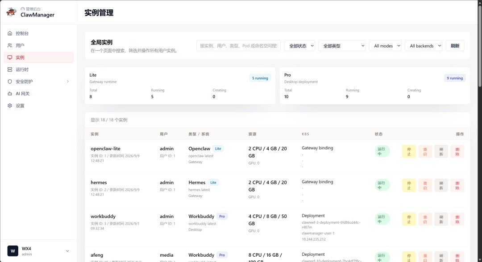Click the Lite tag next to Hermes
482x262 pixels.
pyautogui.click(x=213, y=183)
